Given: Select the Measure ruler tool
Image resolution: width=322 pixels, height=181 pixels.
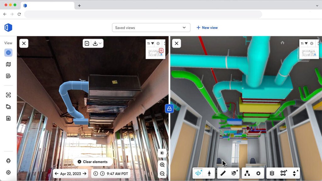Looking at the screenshot, I should [223, 173].
